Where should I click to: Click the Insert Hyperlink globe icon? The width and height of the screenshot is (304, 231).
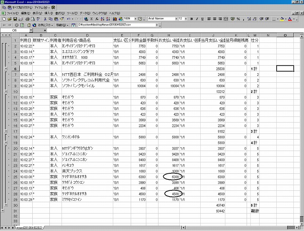click(x=86, y=19)
